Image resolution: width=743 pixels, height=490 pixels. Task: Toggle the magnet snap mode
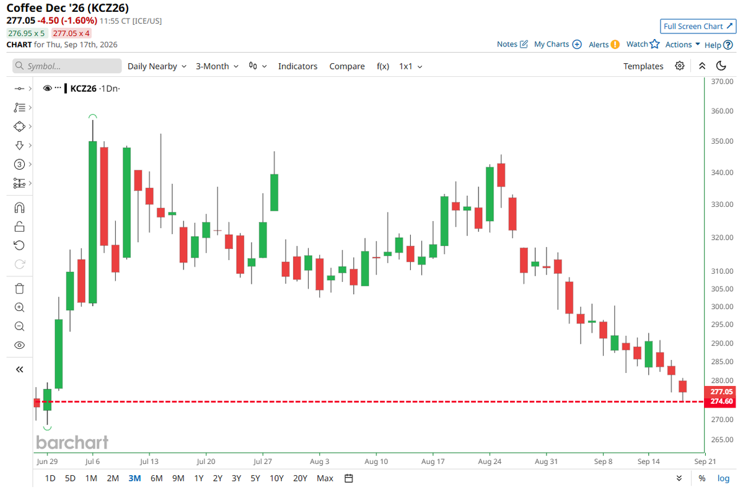click(19, 208)
